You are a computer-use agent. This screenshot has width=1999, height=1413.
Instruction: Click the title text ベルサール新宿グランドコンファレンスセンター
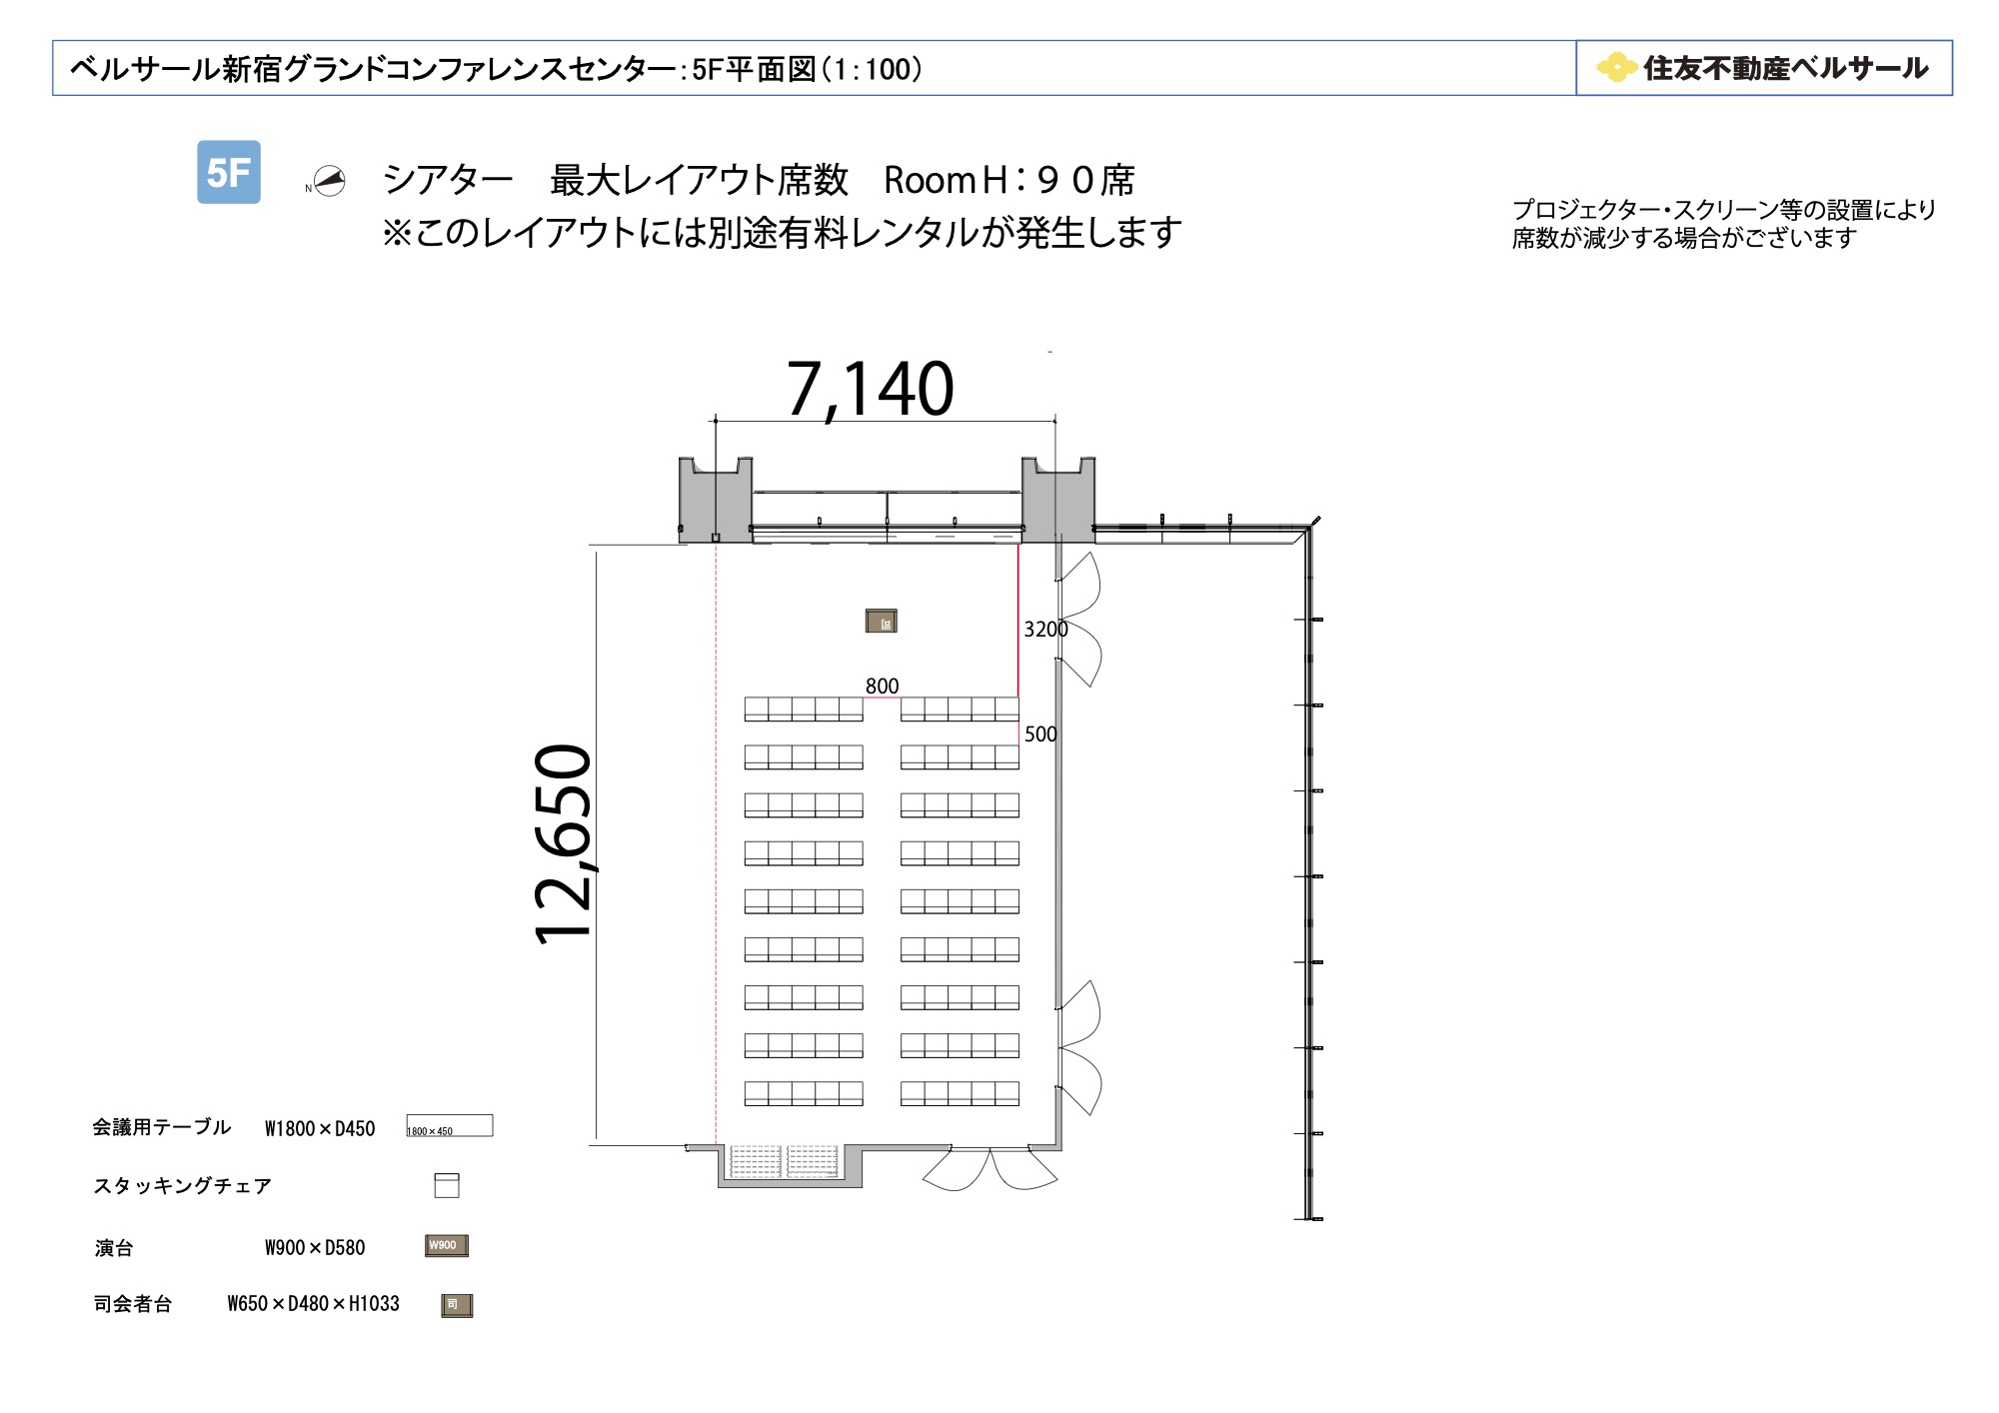[x=373, y=69]
